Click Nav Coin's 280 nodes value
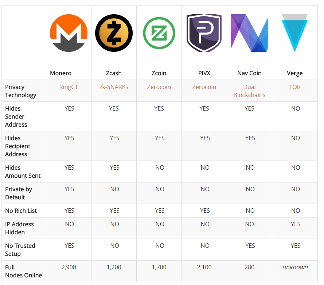This screenshot has width=324, height=285. (x=249, y=267)
